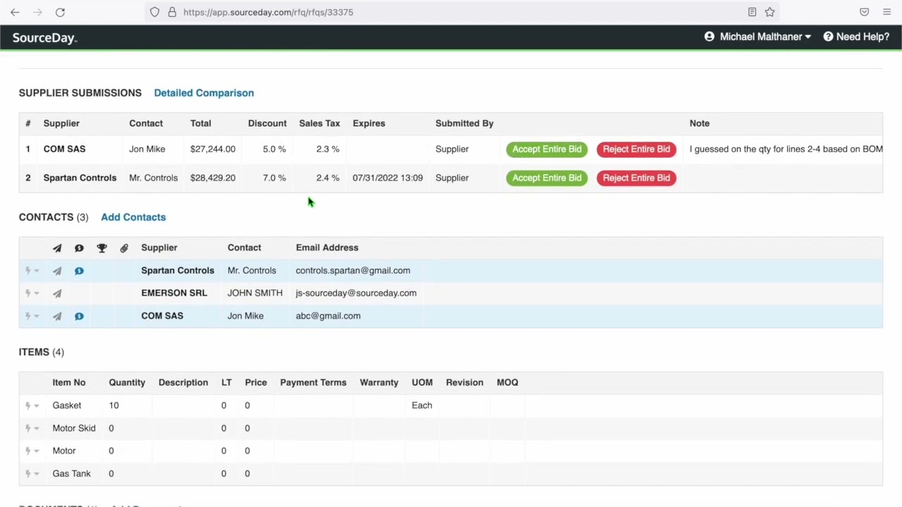
Task: Go back using browser back arrow
Action: 15,12
